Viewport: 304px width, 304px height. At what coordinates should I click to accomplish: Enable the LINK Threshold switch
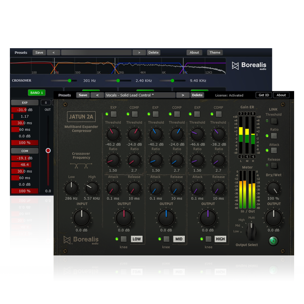(274, 121)
